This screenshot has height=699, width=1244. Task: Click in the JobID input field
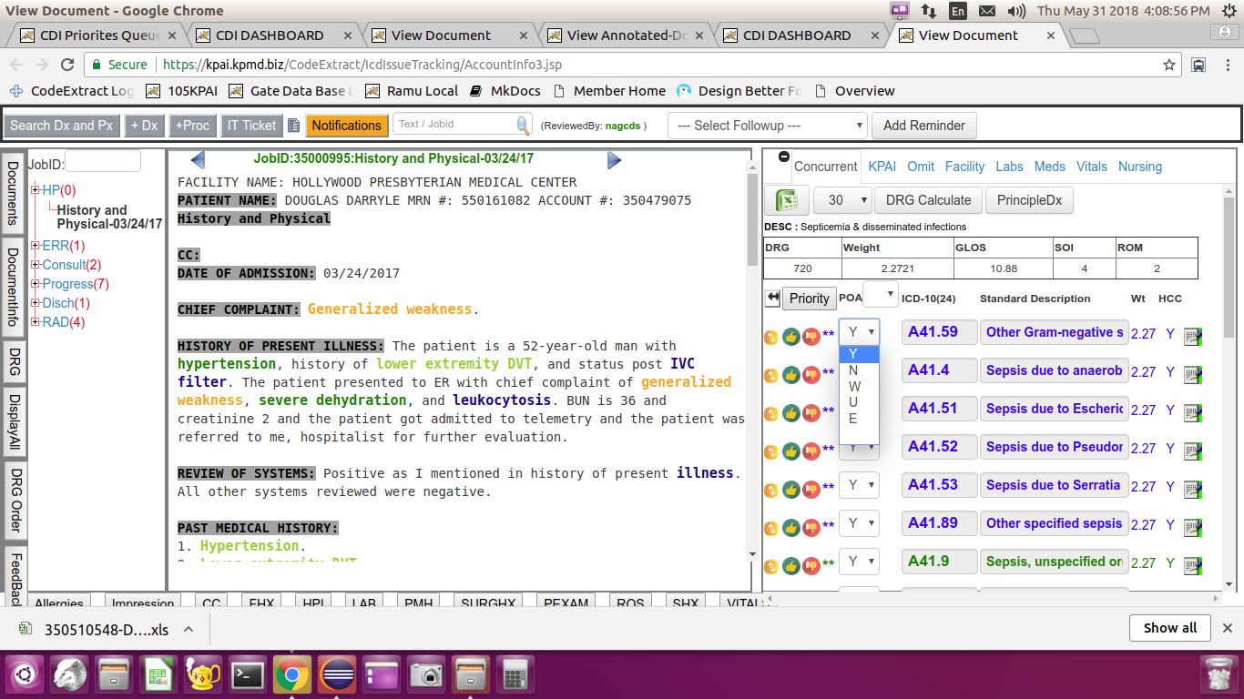[103, 162]
